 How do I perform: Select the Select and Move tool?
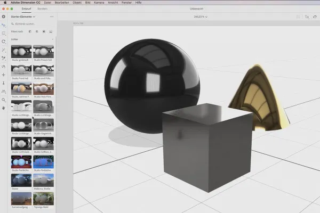[x=4, y=25]
